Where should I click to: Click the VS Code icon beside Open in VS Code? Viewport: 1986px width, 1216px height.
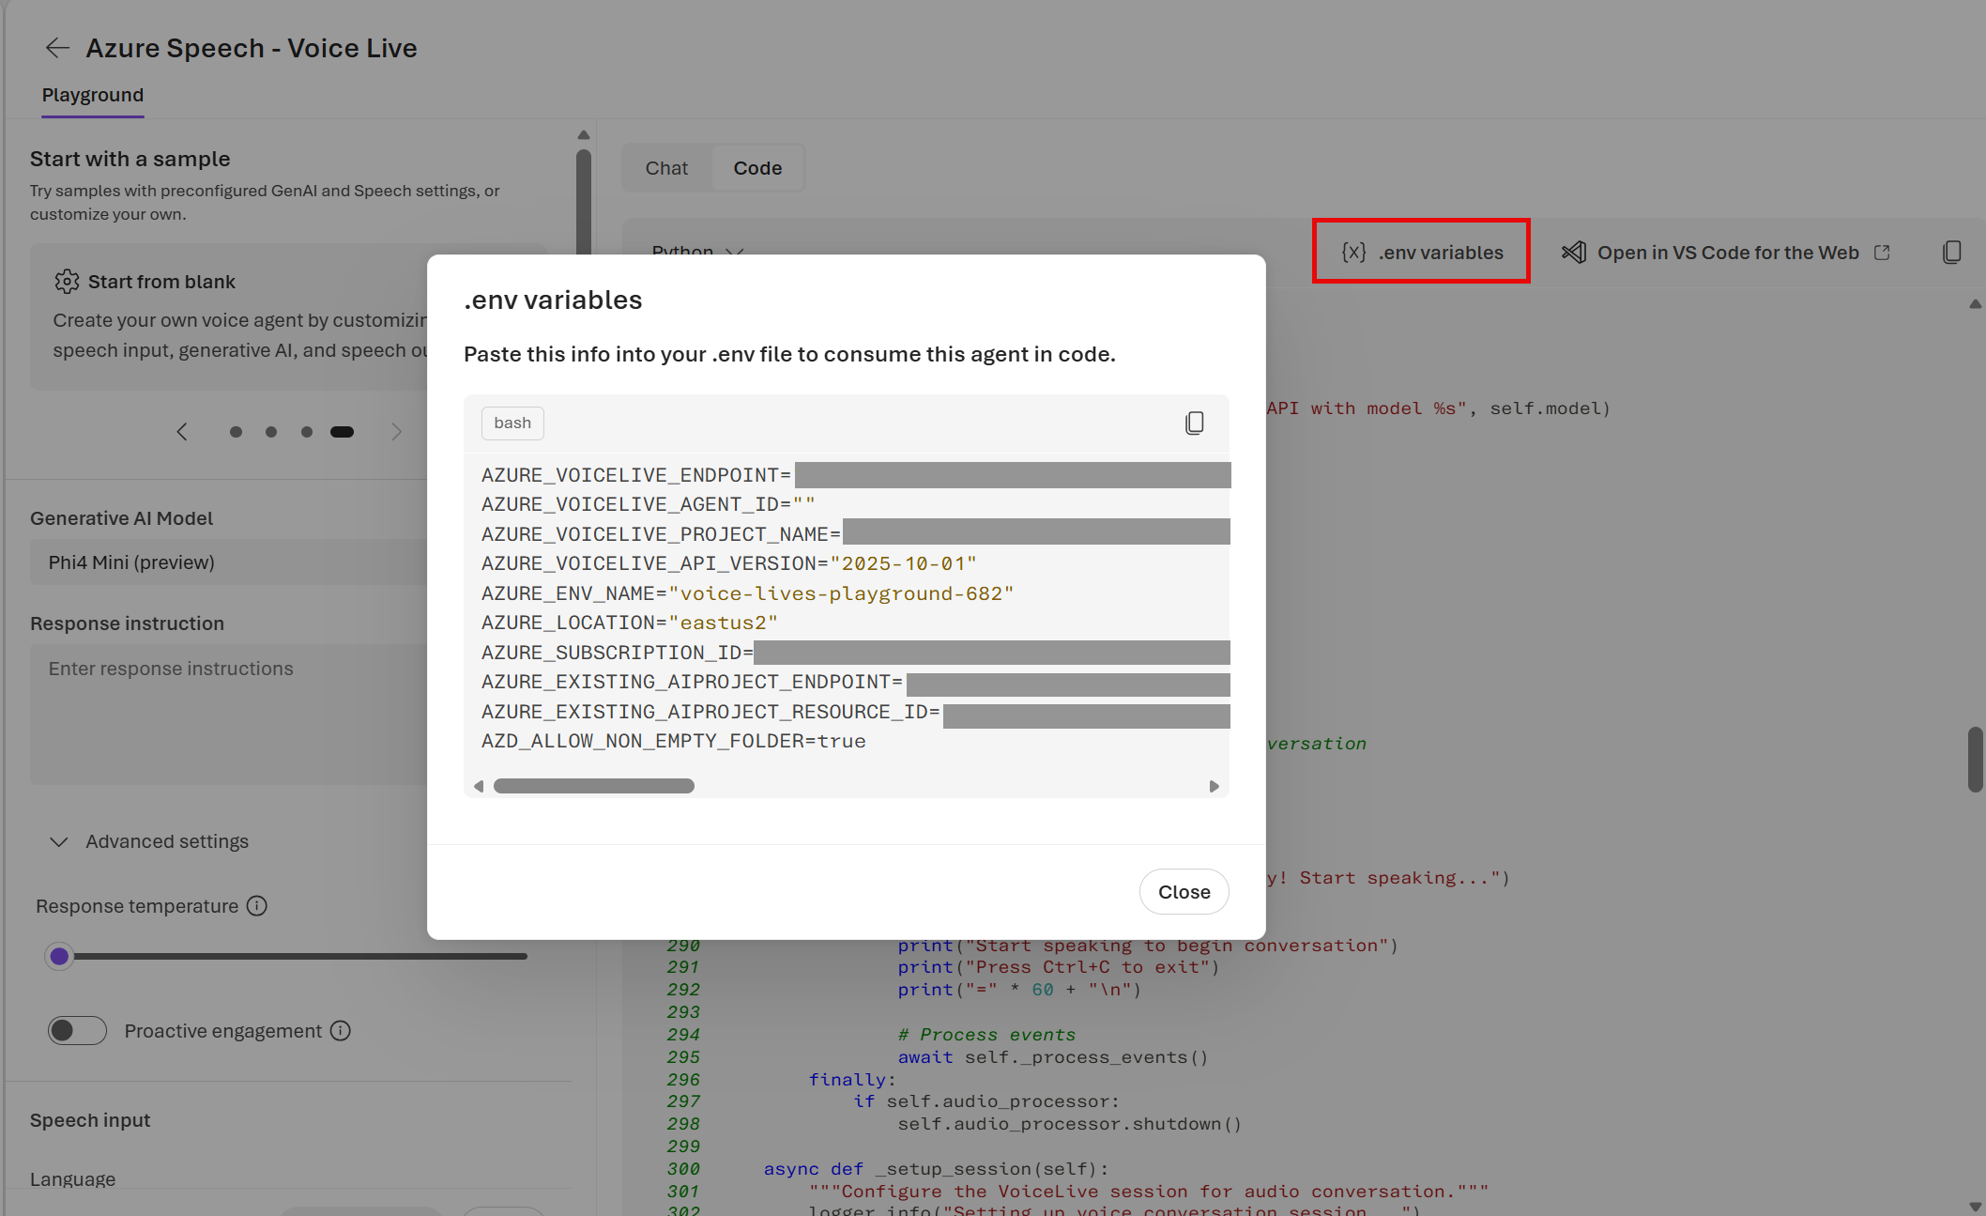(x=1574, y=252)
